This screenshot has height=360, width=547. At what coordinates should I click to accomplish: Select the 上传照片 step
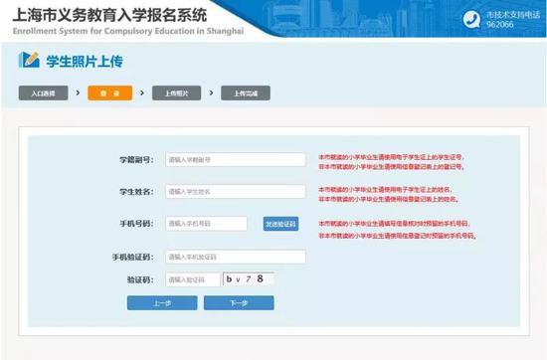(x=176, y=93)
